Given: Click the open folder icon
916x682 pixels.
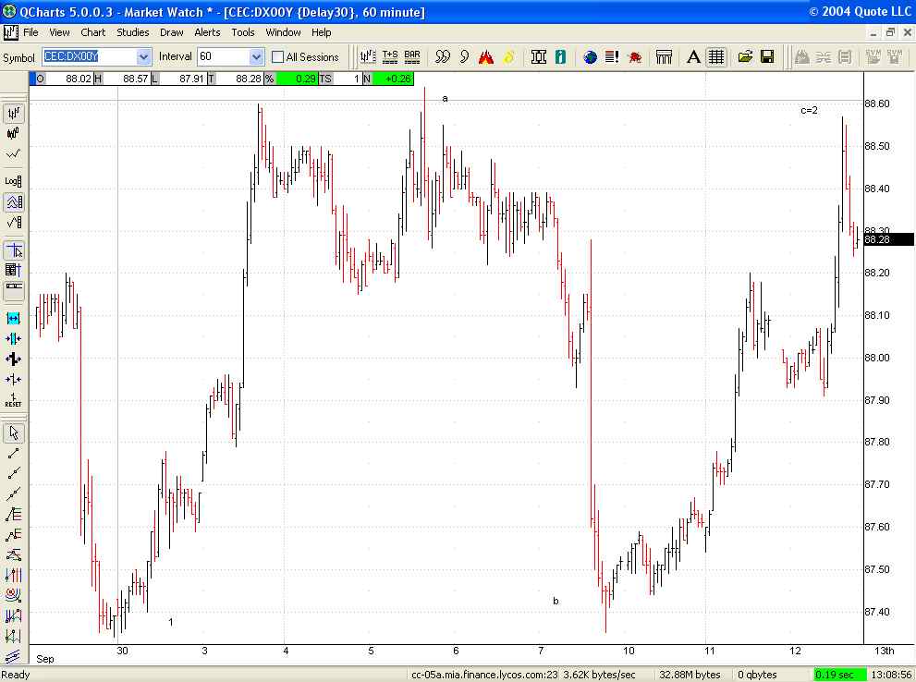Looking at the screenshot, I should pos(745,56).
